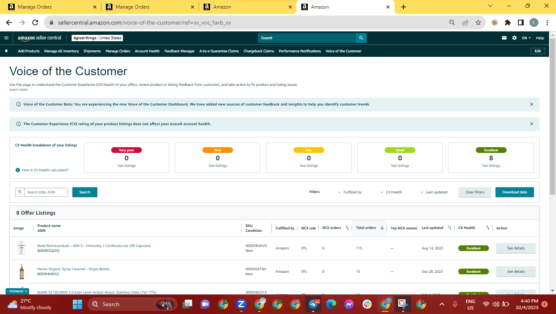Open Slack from the taskbar
Image resolution: width=556 pixels, height=314 pixels.
click(x=367, y=304)
